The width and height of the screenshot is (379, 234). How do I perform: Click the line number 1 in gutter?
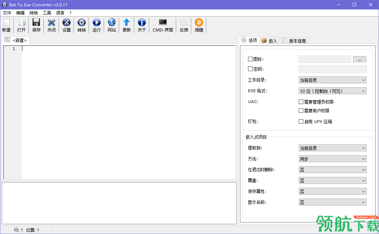[14, 49]
